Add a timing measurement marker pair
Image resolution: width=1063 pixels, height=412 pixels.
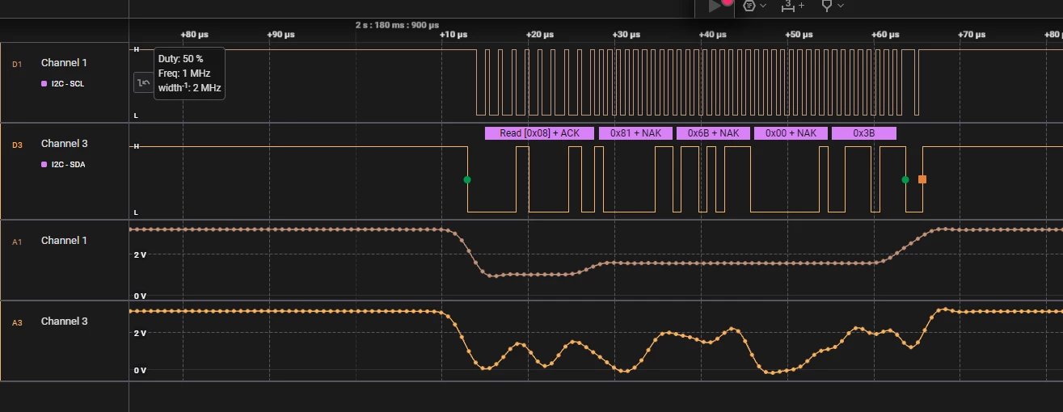(x=792, y=6)
